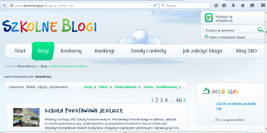Click the thumbs-up Oceń Blog icon
Image resolution: width=267 pixels, height=133 pixels.
point(206,91)
